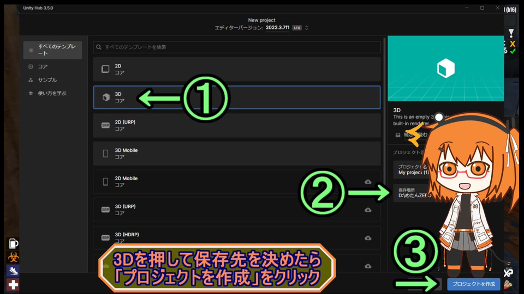The width and height of the screenshot is (524, 294).
Task: Select the 2D Mobile template row
Action: point(236,182)
